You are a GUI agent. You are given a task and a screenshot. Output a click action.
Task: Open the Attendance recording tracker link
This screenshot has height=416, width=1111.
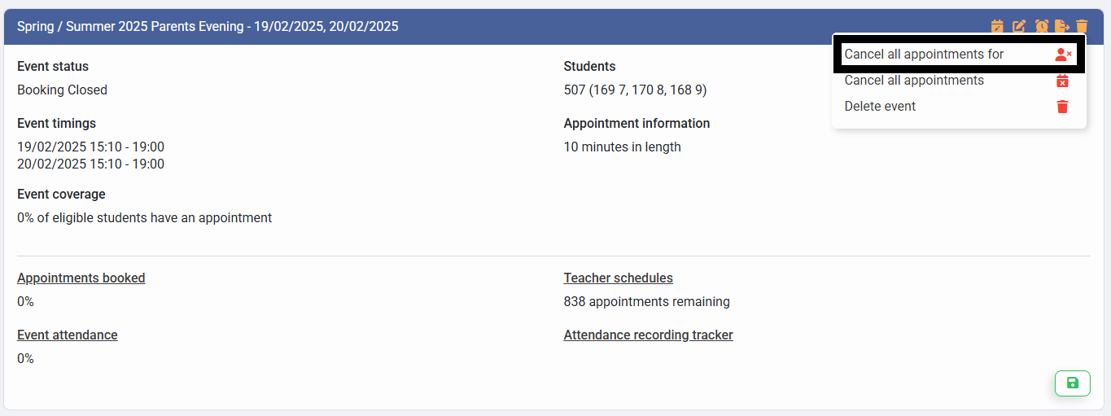click(x=648, y=335)
